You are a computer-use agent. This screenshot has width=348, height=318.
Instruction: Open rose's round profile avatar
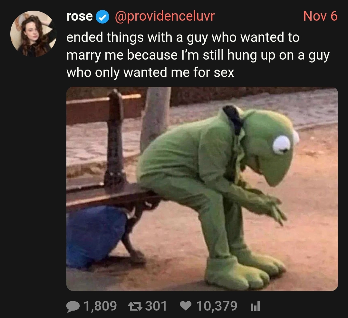33,34
